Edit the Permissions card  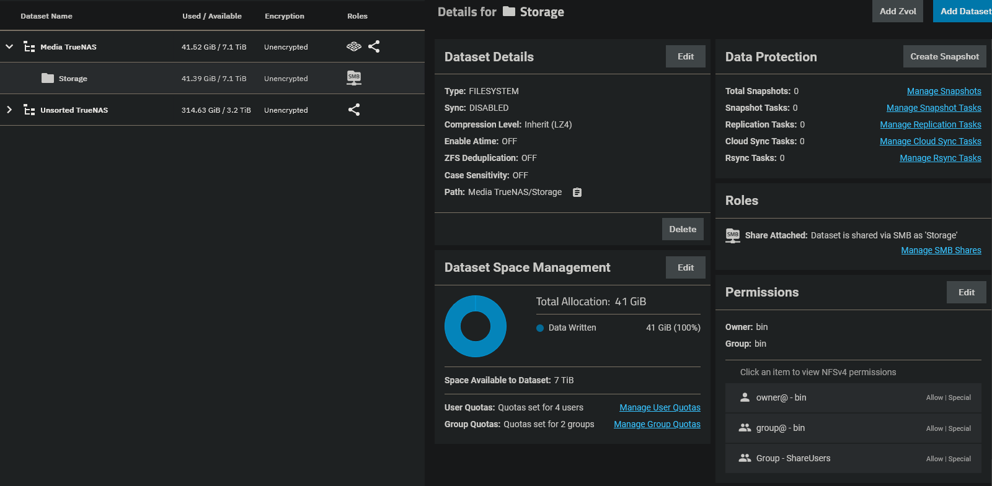[967, 292]
